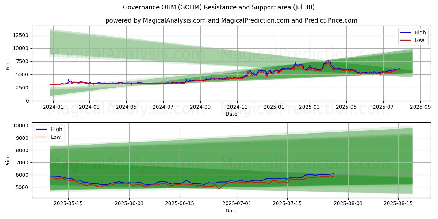Click the "2500" y-axis tick label
Screen dimensions: 438x219
tap(22, 88)
